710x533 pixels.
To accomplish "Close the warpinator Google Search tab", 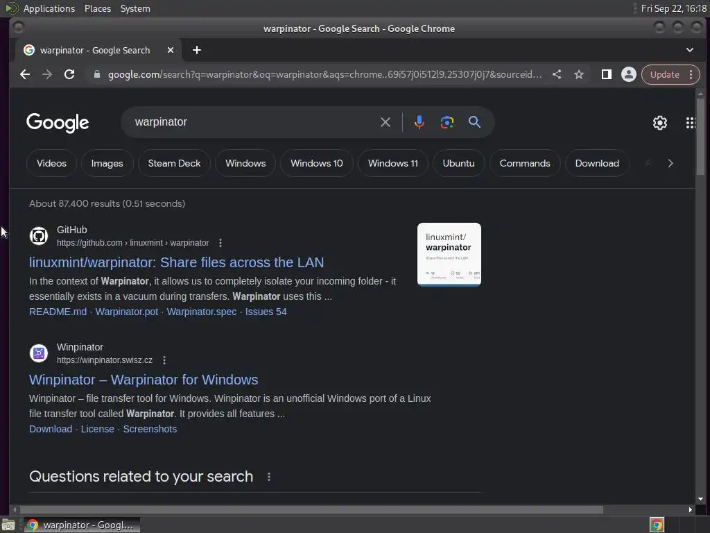I will 171,50.
